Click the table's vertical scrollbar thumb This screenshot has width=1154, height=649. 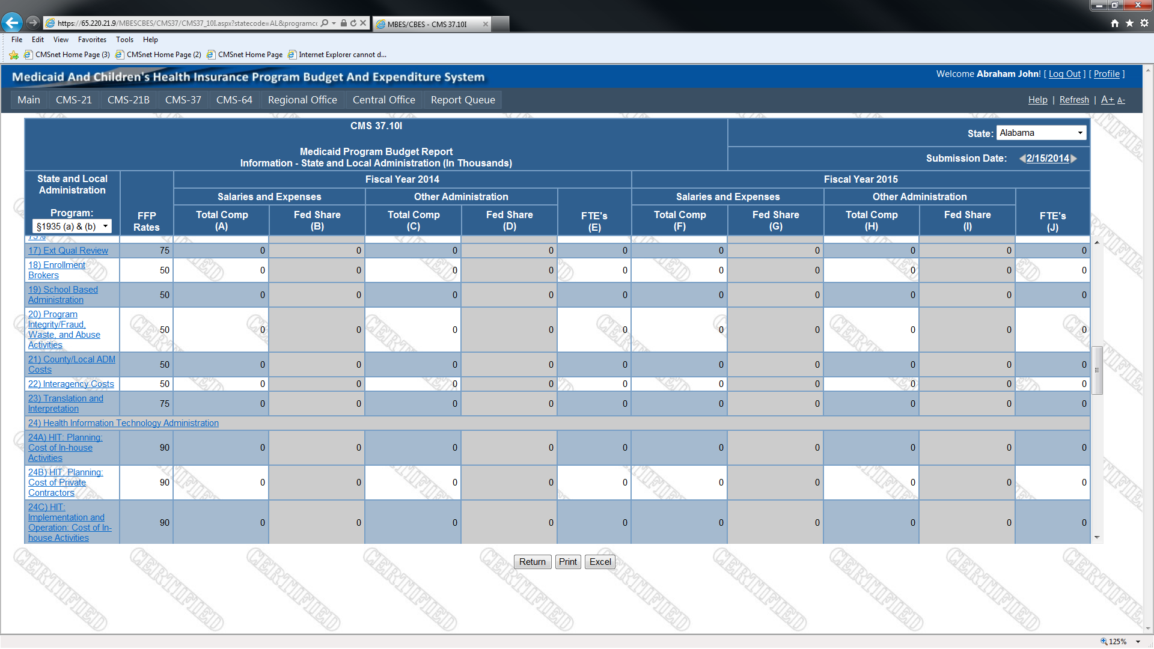(x=1097, y=370)
